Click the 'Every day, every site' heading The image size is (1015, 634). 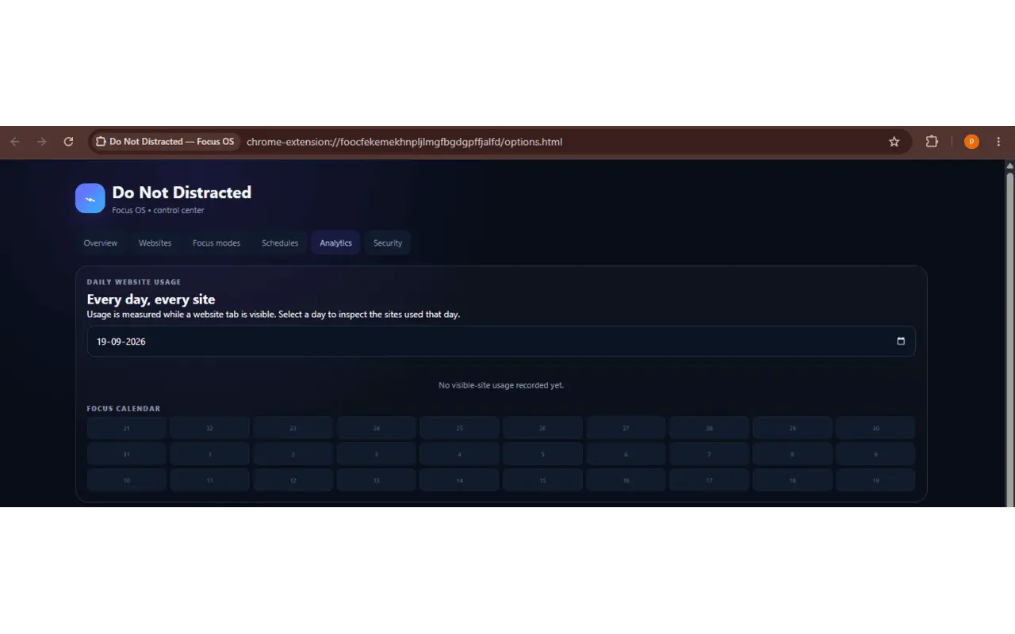click(x=151, y=300)
